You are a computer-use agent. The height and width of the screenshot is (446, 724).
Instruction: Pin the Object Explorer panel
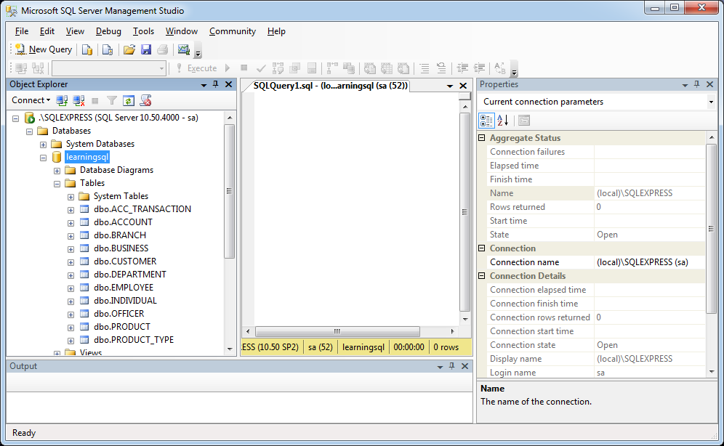click(x=216, y=84)
